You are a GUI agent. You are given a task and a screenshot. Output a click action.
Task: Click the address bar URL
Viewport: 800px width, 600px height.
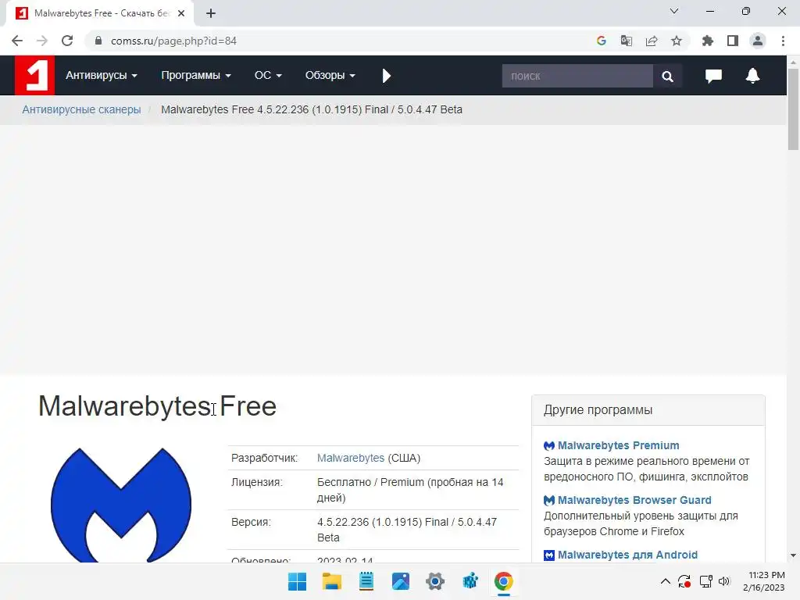coord(173,41)
